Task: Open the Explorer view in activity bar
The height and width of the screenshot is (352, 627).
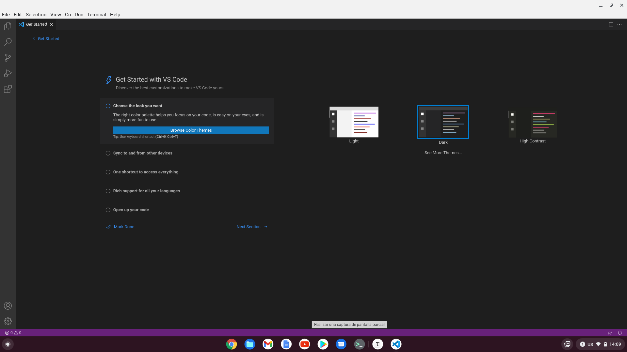Action: (8, 26)
